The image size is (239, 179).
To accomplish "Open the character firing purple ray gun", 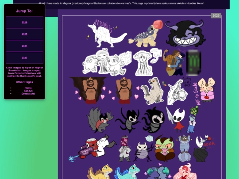I will point(93,149).
